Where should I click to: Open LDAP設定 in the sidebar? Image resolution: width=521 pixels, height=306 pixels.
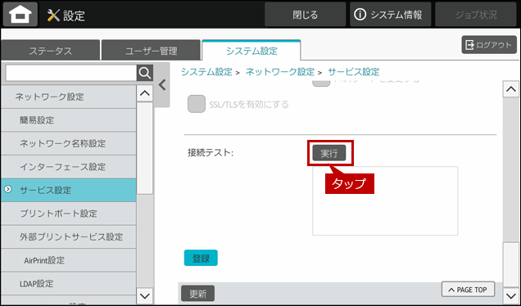pos(69,284)
